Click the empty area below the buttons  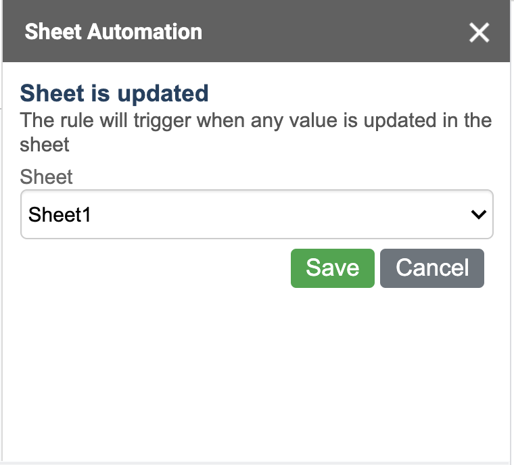pos(256,374)
